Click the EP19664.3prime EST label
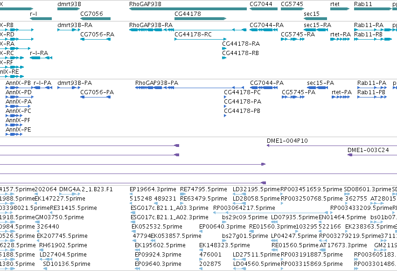This screenshot has width=397, height=271. pyautogui.click(x=153, y=189)
